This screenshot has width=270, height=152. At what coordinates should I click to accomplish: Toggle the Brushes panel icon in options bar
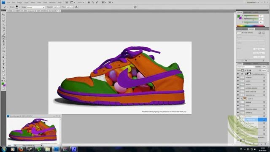135,7
